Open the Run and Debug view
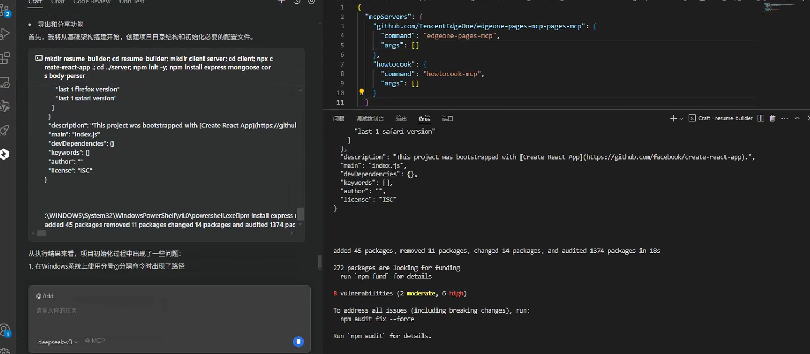 point(5,34)
